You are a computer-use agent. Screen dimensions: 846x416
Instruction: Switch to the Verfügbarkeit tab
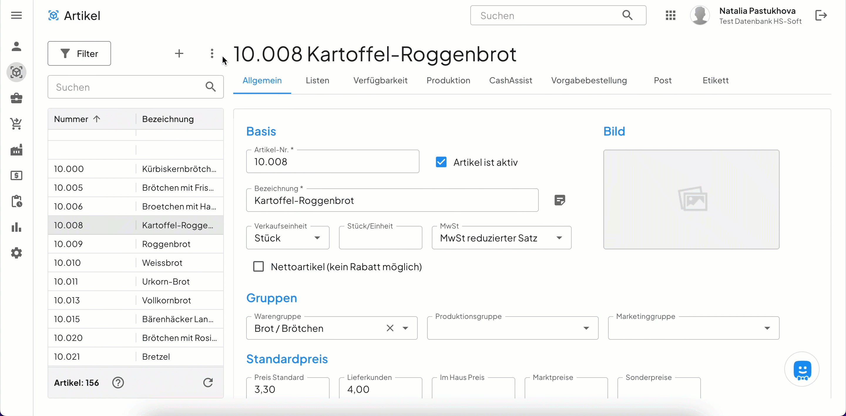pyautogui.click(x=380, y=80)
